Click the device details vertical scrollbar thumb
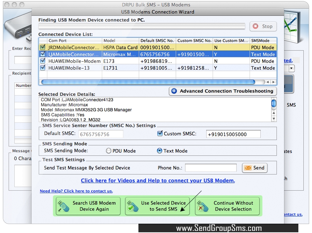 [x=274, y=103]
